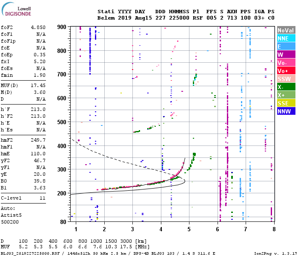Click the IGA value 03+
This screenshot has width=298, height=256.
[x=259, y=18]
